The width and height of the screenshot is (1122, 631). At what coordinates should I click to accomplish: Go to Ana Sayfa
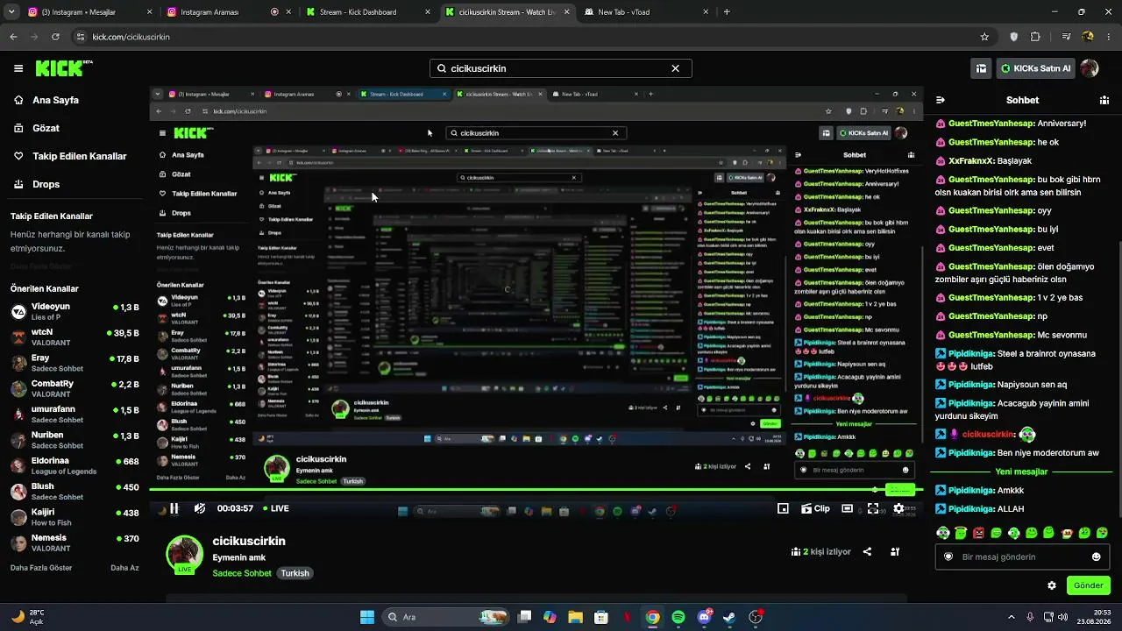pyautogui.click(x=55, y=100)
